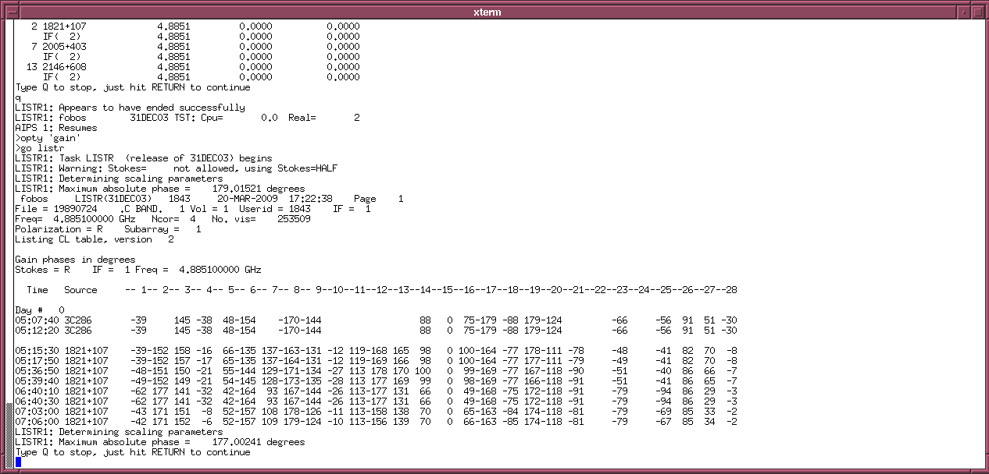
Task: Click the 05:15:30 1821+107 row
Action: (x=376, y=351)
